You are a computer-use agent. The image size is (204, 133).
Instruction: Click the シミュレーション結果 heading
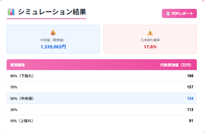pyautogui.click(x=52, y=12)
